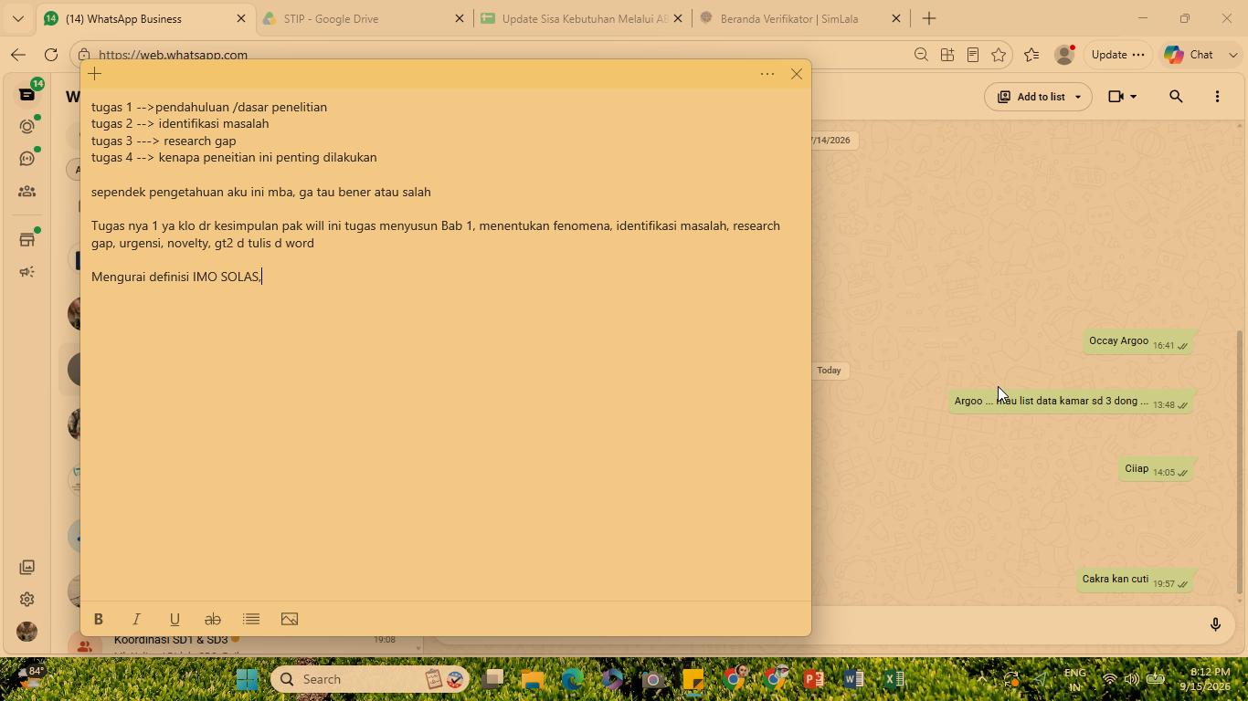Click the browser Update button
The image size is (1248, 701).
point(1117,55)
